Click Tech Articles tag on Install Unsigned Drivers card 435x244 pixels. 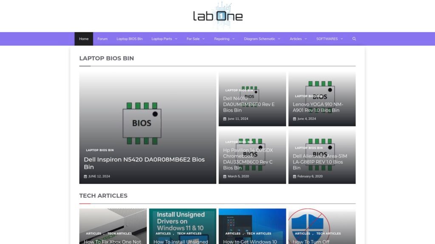[189, 233]
